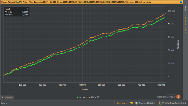Switch to the Graph side tab

(x=186, y=8)
